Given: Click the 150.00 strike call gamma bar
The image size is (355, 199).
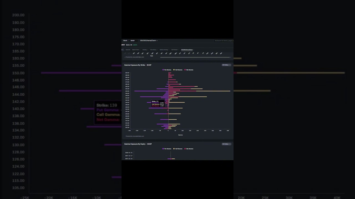Looking at the screenshot, I should 213,91.
